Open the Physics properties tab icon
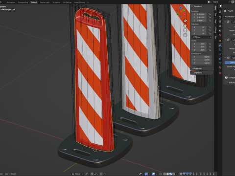The width and height of the screenshot is (235, 176). (220, 54)
